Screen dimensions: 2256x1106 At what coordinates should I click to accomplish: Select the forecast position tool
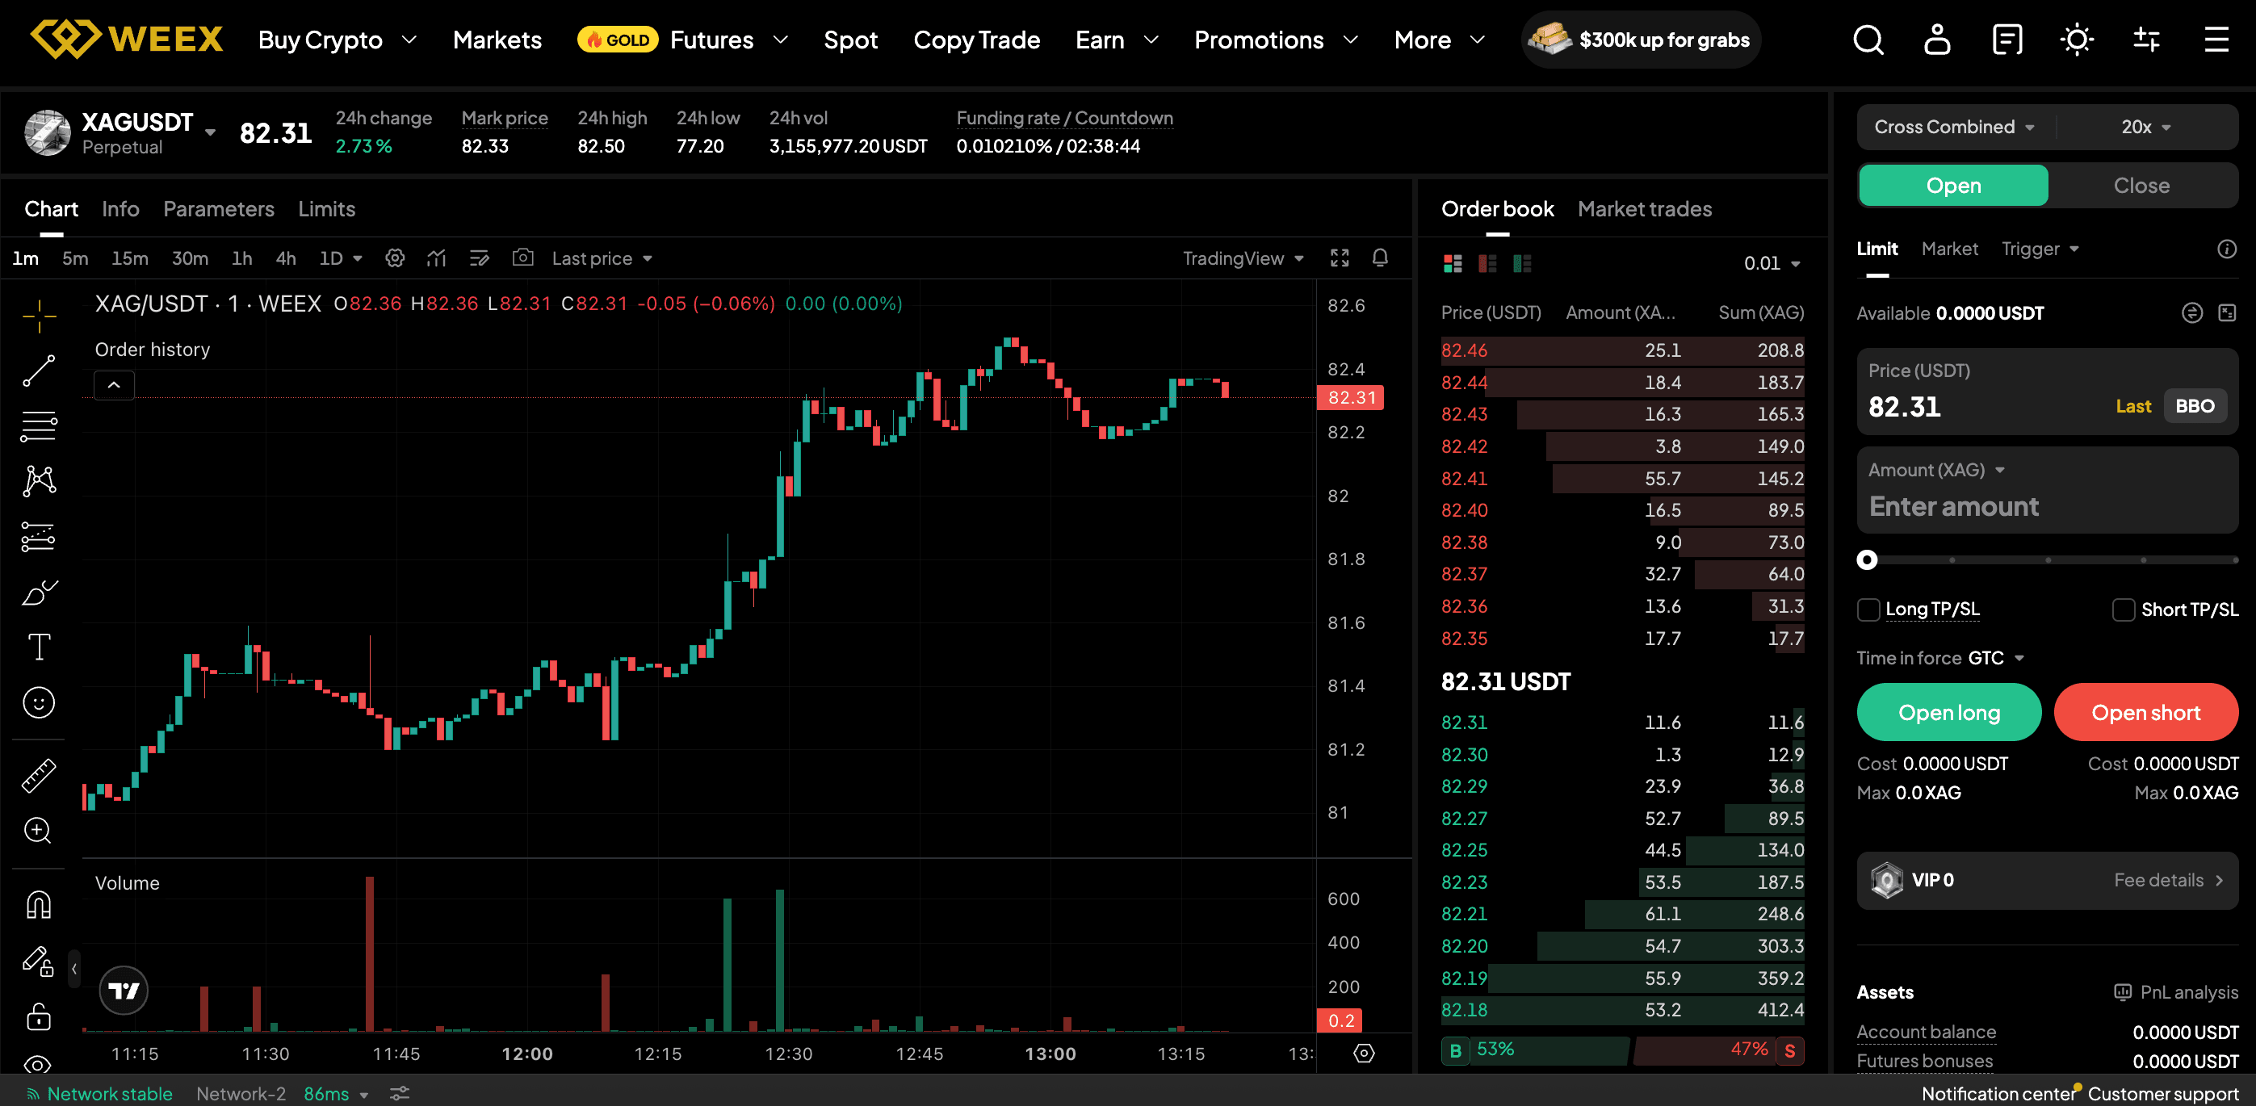39,536
